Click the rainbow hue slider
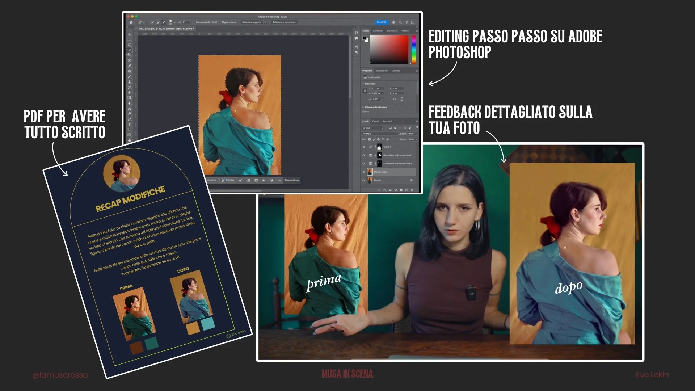 click(414, 50)
